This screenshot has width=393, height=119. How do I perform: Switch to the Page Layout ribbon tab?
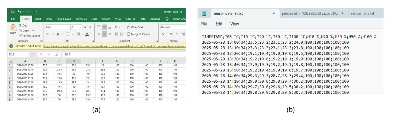pyautogui.click(x=64, y=19)
